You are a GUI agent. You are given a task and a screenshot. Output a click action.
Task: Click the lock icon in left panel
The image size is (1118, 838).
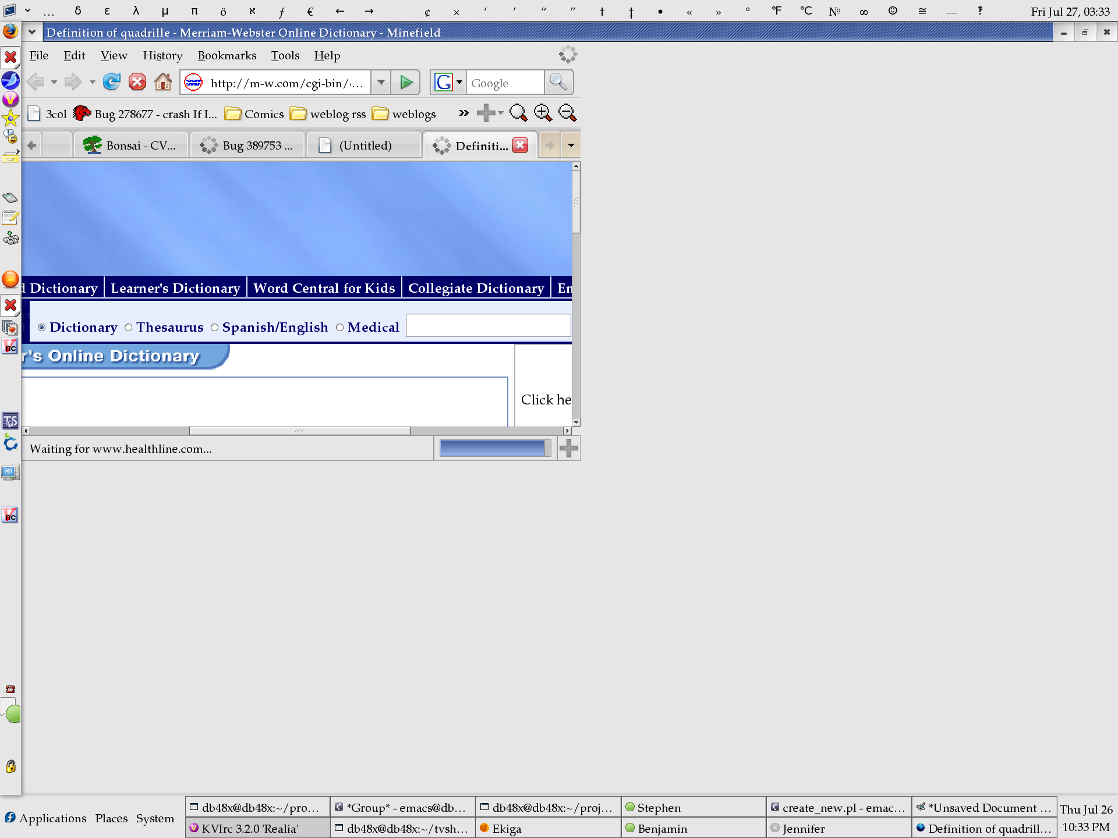pyautogui.click(x=10, y=766)
